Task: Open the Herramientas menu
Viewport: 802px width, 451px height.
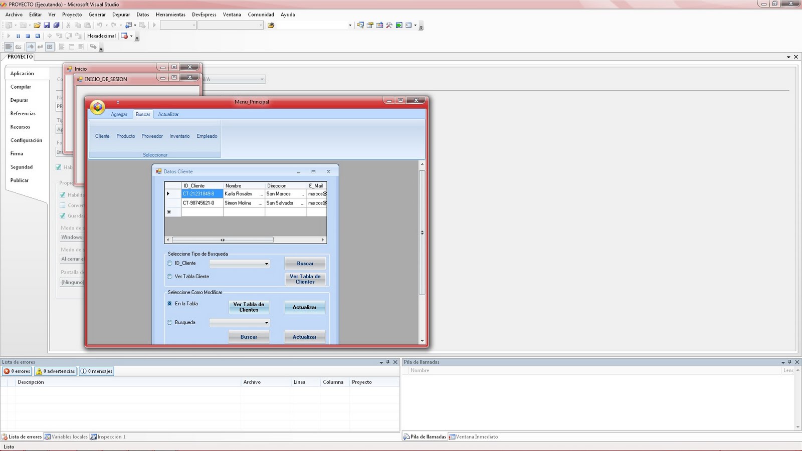Action: pyautogui.click(x=170, y=15)
